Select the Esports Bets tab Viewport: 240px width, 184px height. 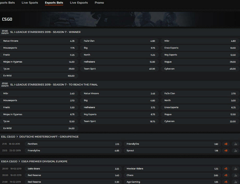coord(54,3)
